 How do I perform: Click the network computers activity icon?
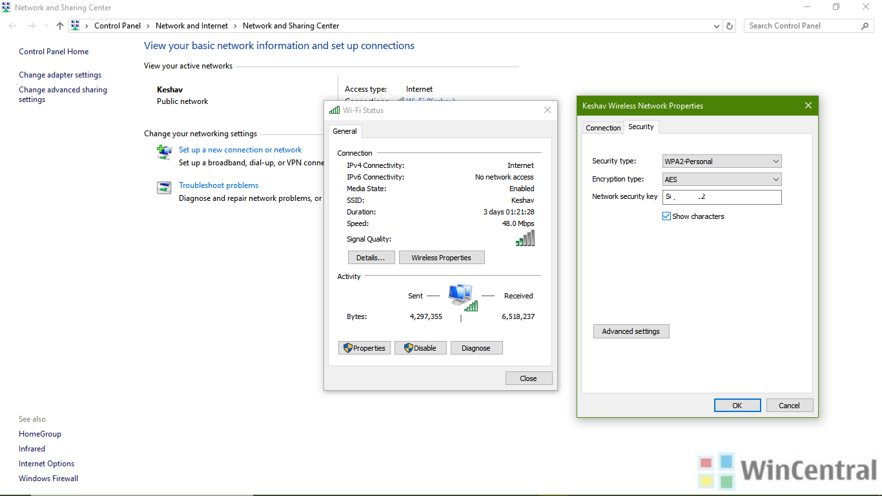[462, 297]
